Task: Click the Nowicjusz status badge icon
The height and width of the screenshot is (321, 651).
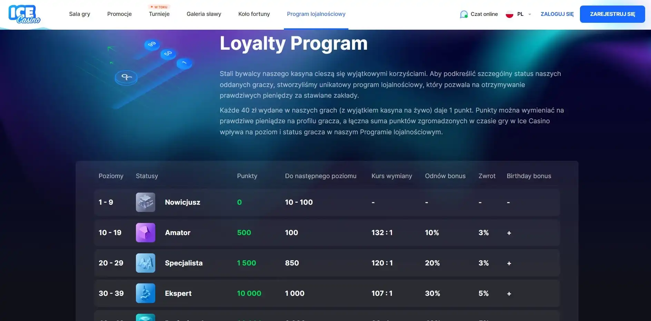Action: [145, 202]
